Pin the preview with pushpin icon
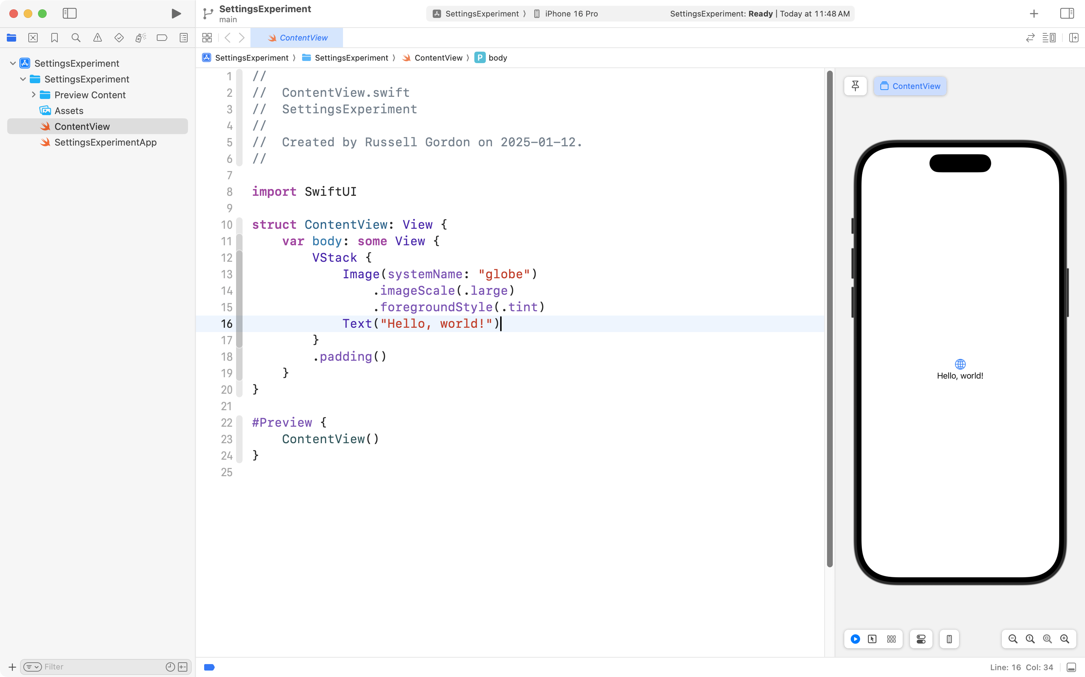1085x677 pixels. [x=855, y=86]
